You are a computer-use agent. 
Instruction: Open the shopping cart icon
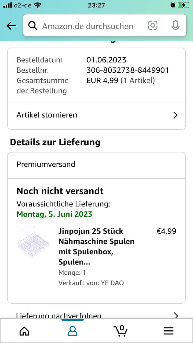(120, 331)
